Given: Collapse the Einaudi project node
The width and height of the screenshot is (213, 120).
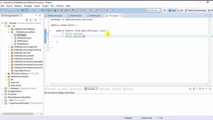Looking at the screenshot, I should click(2, 23).
